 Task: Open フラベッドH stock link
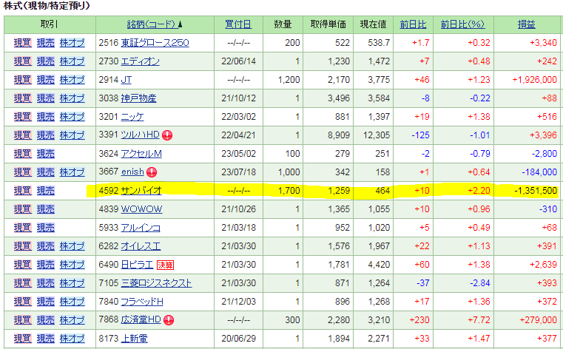click(x=142, y=302)
